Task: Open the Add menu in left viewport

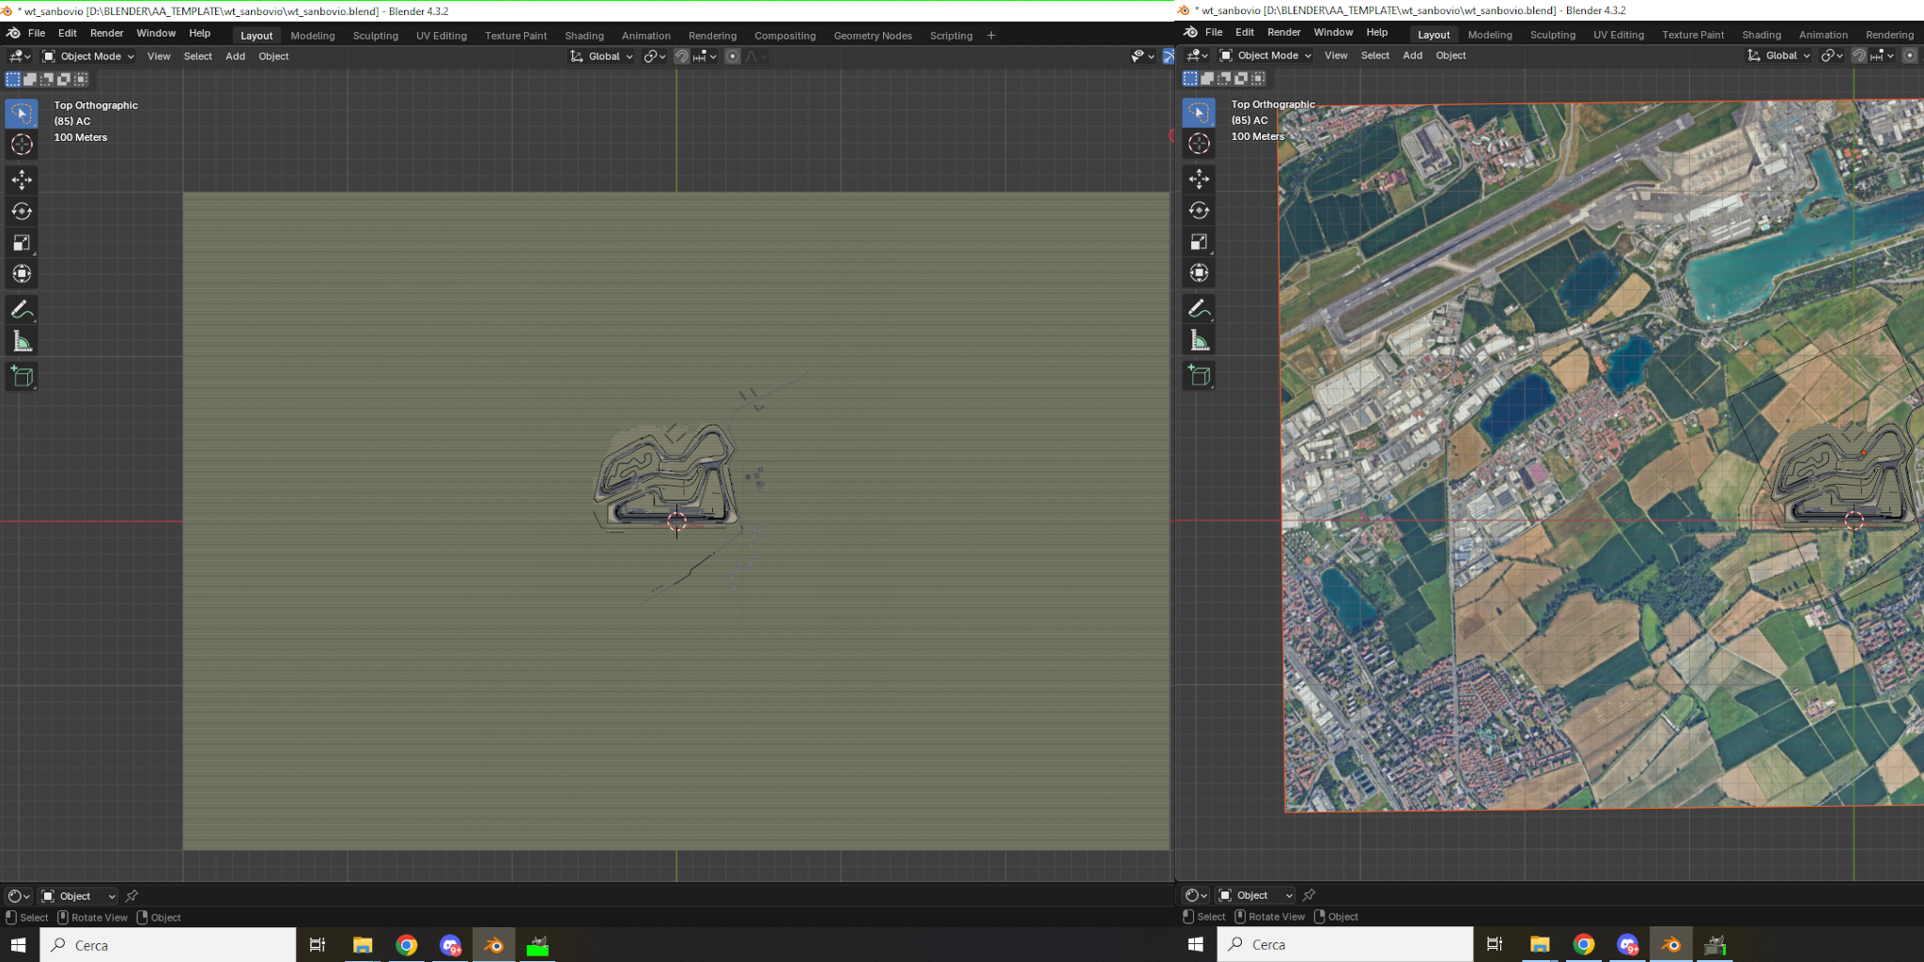Action: coord(235,56)
